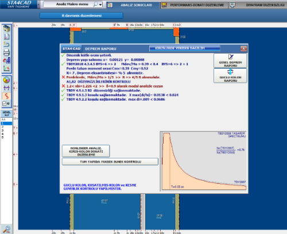This screenshot has height=234, width=287.
Task: Click the magnifier in Analiz Makro menu
Action: pyautogui.click(x=95, y=4)
